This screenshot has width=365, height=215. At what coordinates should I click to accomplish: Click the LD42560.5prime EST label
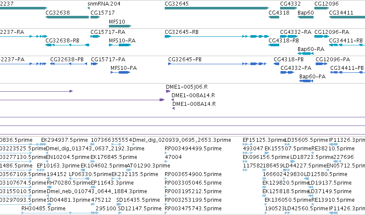tap(306, 209)
